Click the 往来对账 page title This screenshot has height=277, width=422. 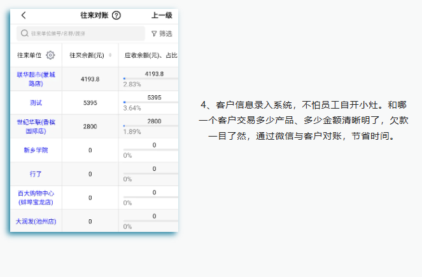click(94, 15)
